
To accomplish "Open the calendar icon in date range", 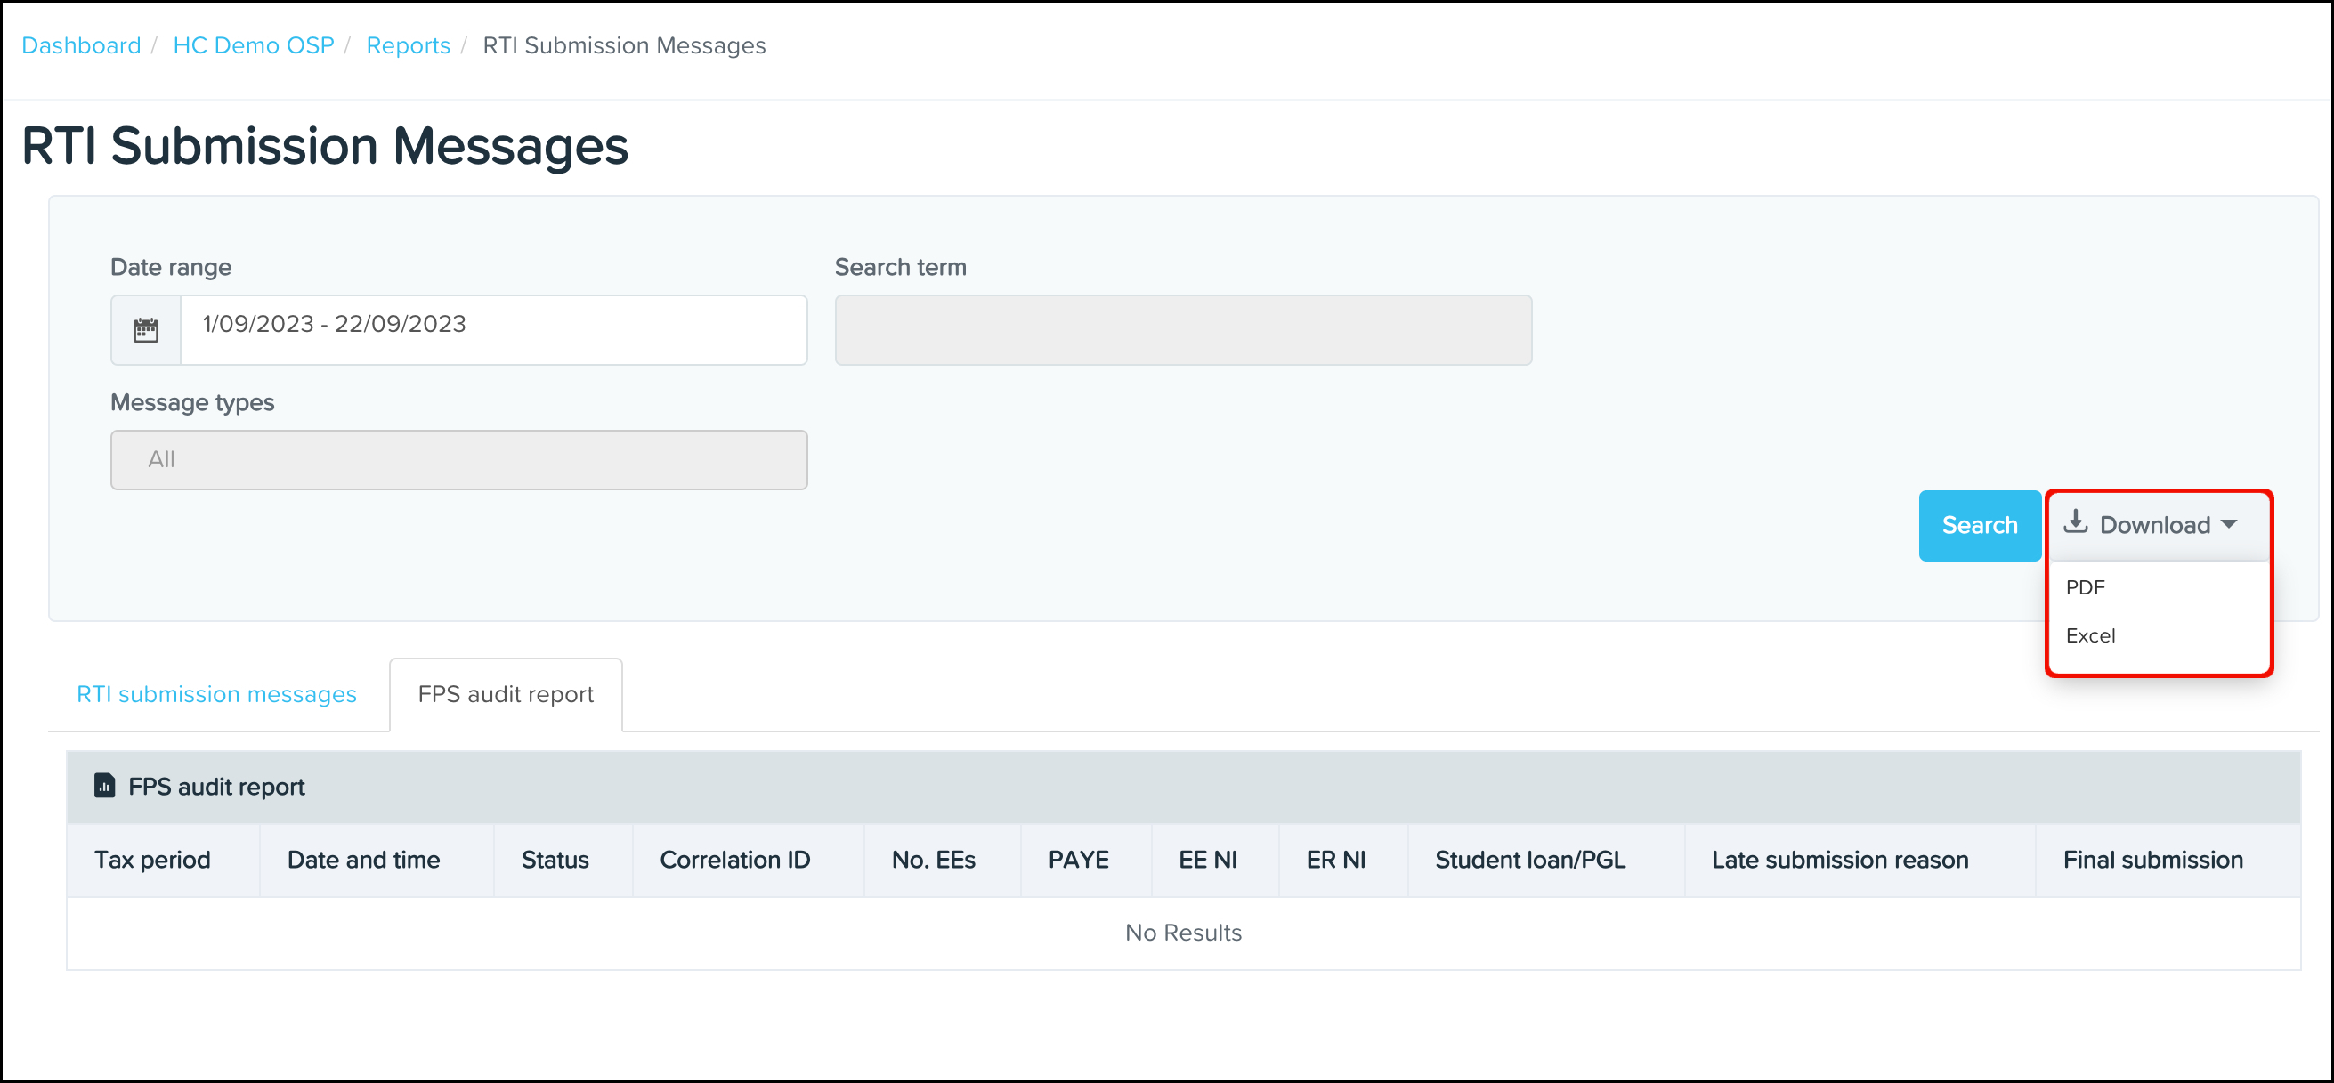I will pos(145,328).
